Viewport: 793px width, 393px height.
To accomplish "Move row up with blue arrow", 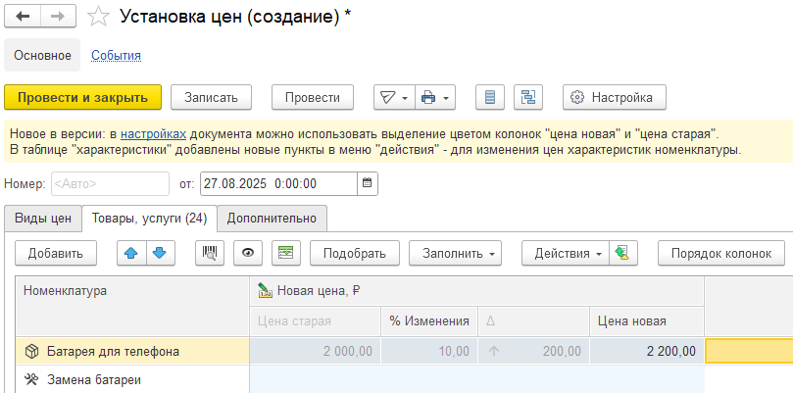I will pyautogui.click(x=131, y=253).
